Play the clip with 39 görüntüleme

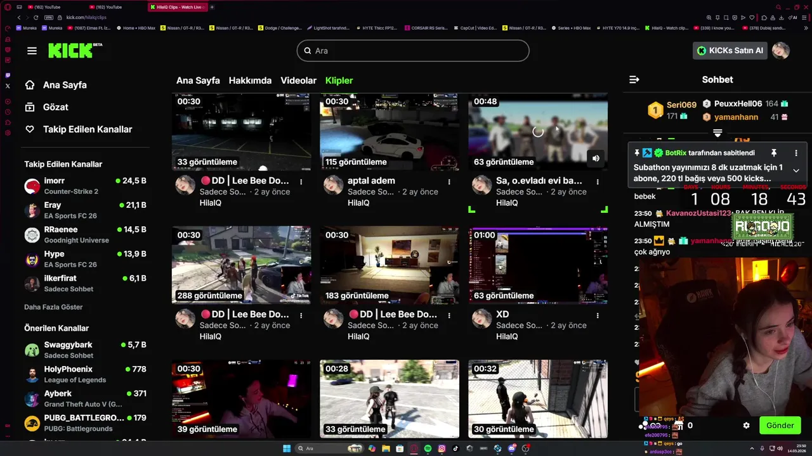tap(241, 399)
